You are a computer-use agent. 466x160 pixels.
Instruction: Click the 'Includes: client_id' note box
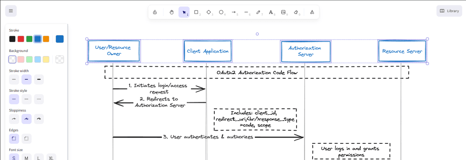(x=256, y=119)
